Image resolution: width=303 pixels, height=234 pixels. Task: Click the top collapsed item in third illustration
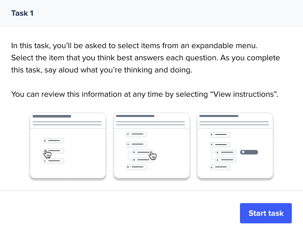pyautogui.click(x=220, y=135)
